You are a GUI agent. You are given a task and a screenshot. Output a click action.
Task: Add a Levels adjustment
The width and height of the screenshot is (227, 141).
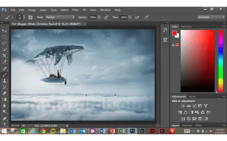[189, 106]
